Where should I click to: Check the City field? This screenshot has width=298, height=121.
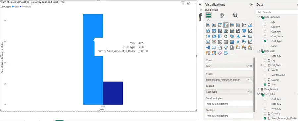[x=265, y=22]
